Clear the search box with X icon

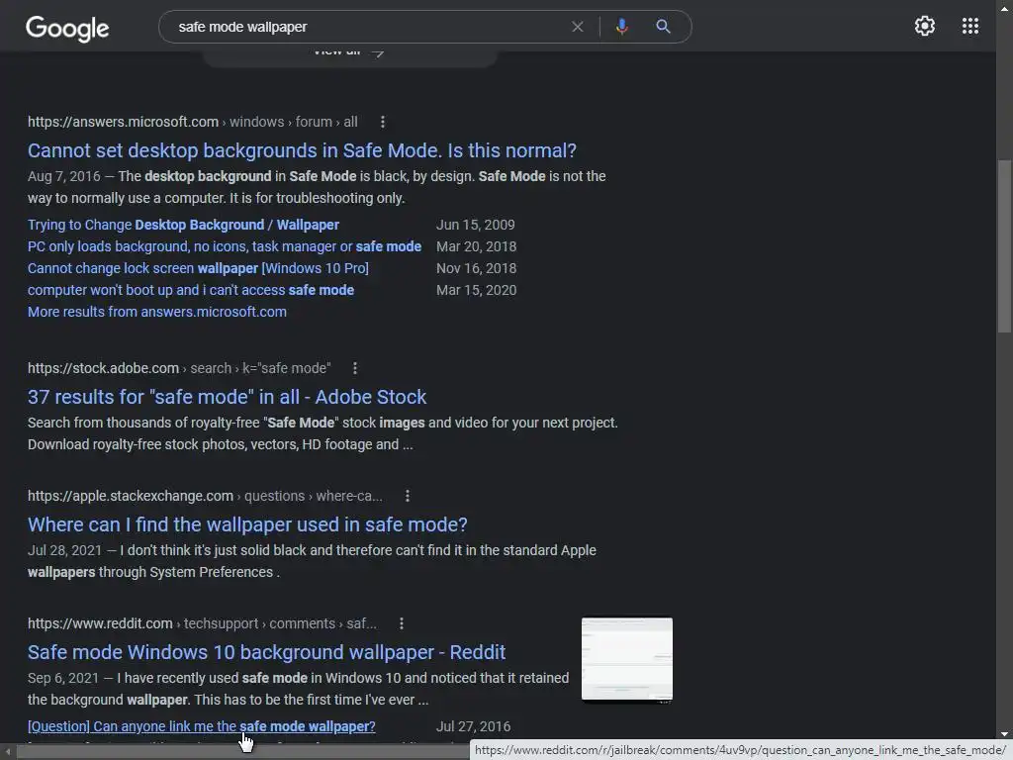pyautogui.click(x=578, y=27)
